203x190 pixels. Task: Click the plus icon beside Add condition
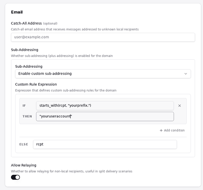[x=161, y=130]
